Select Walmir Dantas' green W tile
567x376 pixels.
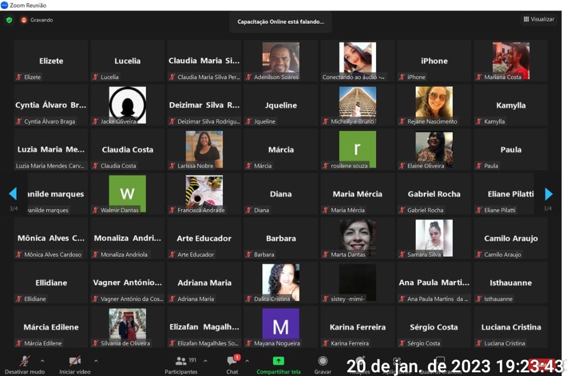coord(127,193)
